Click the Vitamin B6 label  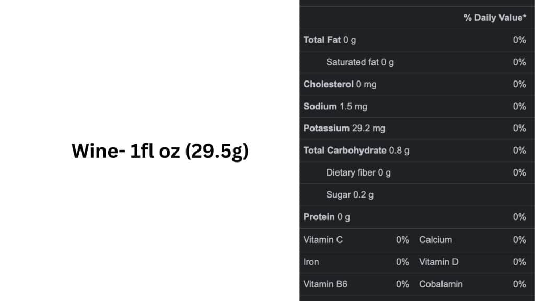[325, 284]
